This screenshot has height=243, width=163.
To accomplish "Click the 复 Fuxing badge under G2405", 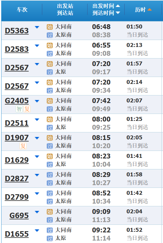I will point(27,109).
